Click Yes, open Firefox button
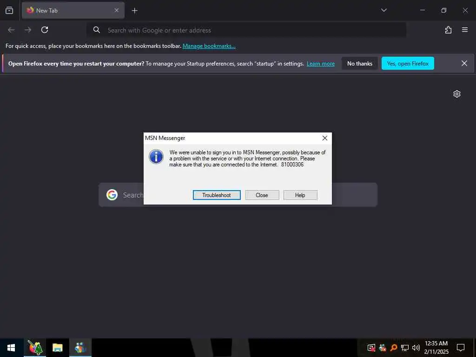The image size is (476, 357). (408, 63)
